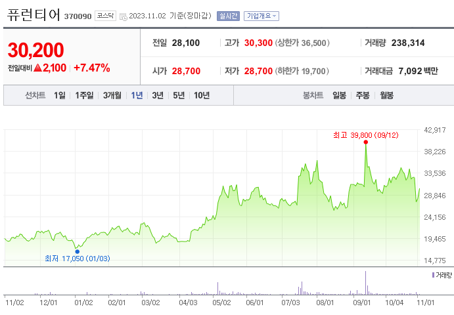This screenshot has width=454, height=315.
Task: Click the blue 최저 low point marker
Action: [x=78, y=251]
